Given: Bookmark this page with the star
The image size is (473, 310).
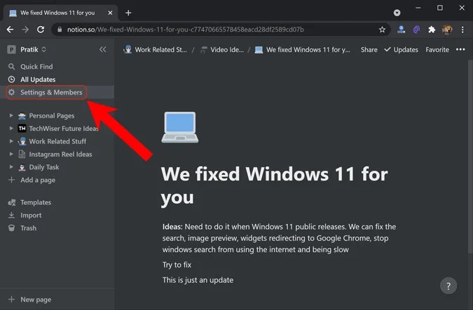Looking at the screenshot, I should (382, 29).
